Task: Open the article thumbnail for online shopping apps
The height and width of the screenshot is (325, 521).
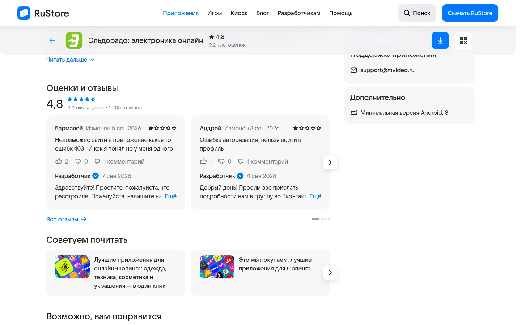Action: (x=72, y=267)
